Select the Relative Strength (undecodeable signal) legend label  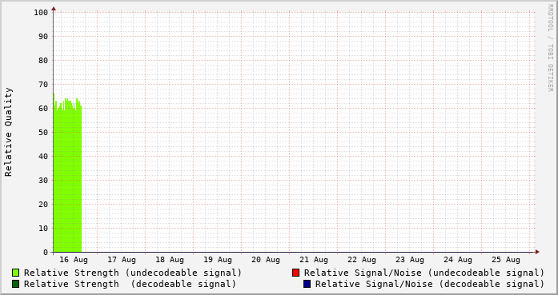tap(133, 273)
